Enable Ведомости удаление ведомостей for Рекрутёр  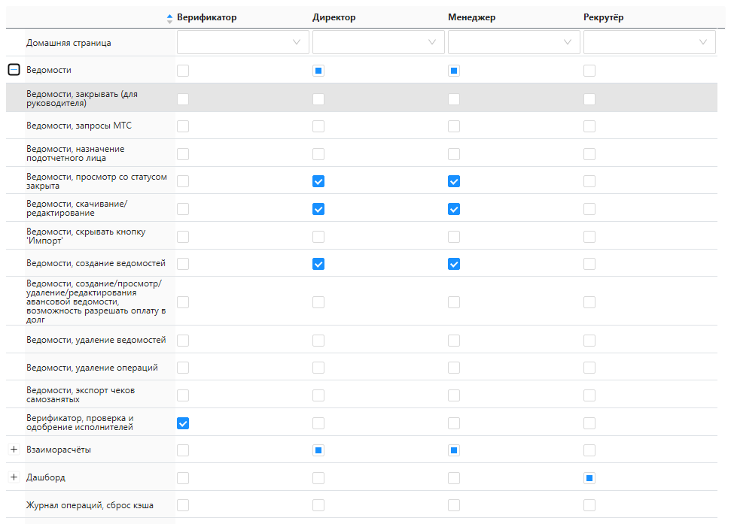(589, 341)
